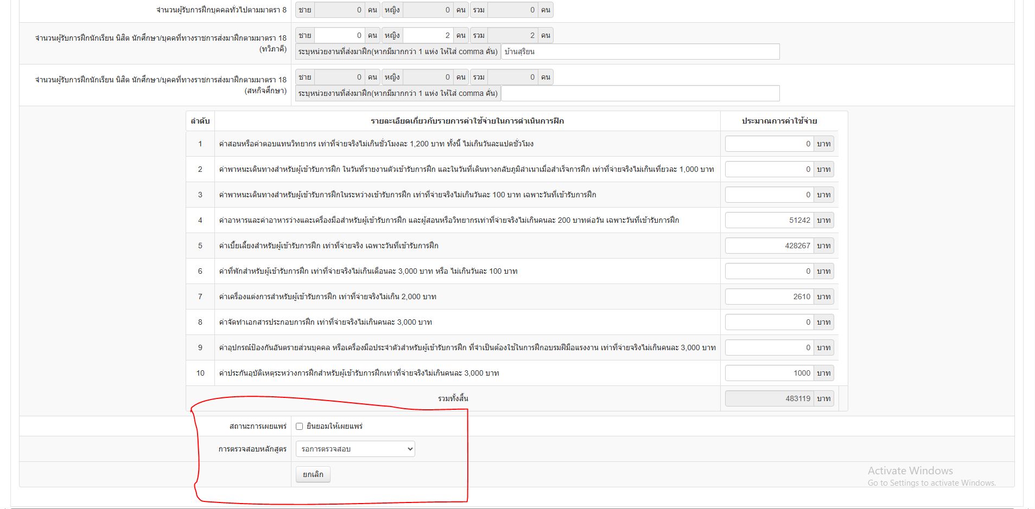Focus the row 9 safety equipment cost field

769,348
